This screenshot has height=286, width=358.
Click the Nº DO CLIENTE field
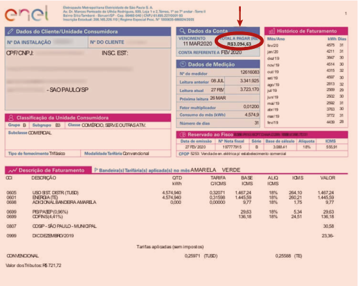[x=130, y=42]
